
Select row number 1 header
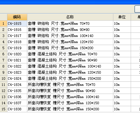[x=4, y=23]
